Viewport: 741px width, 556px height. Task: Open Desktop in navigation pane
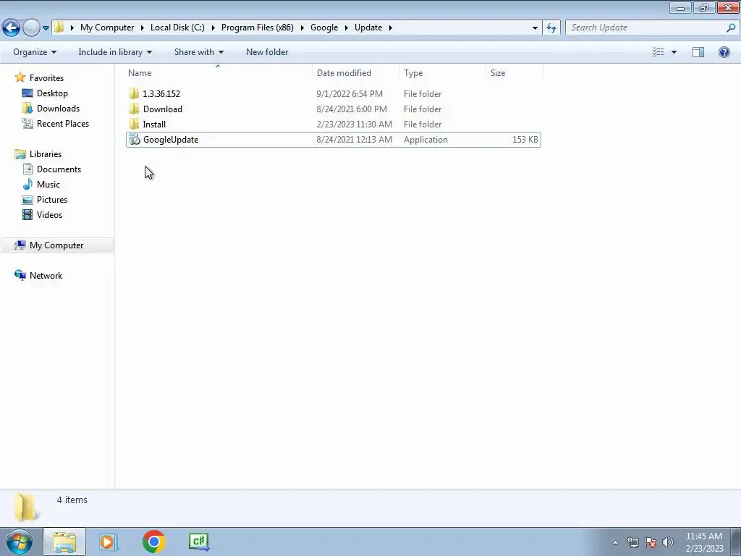[52, 93]
